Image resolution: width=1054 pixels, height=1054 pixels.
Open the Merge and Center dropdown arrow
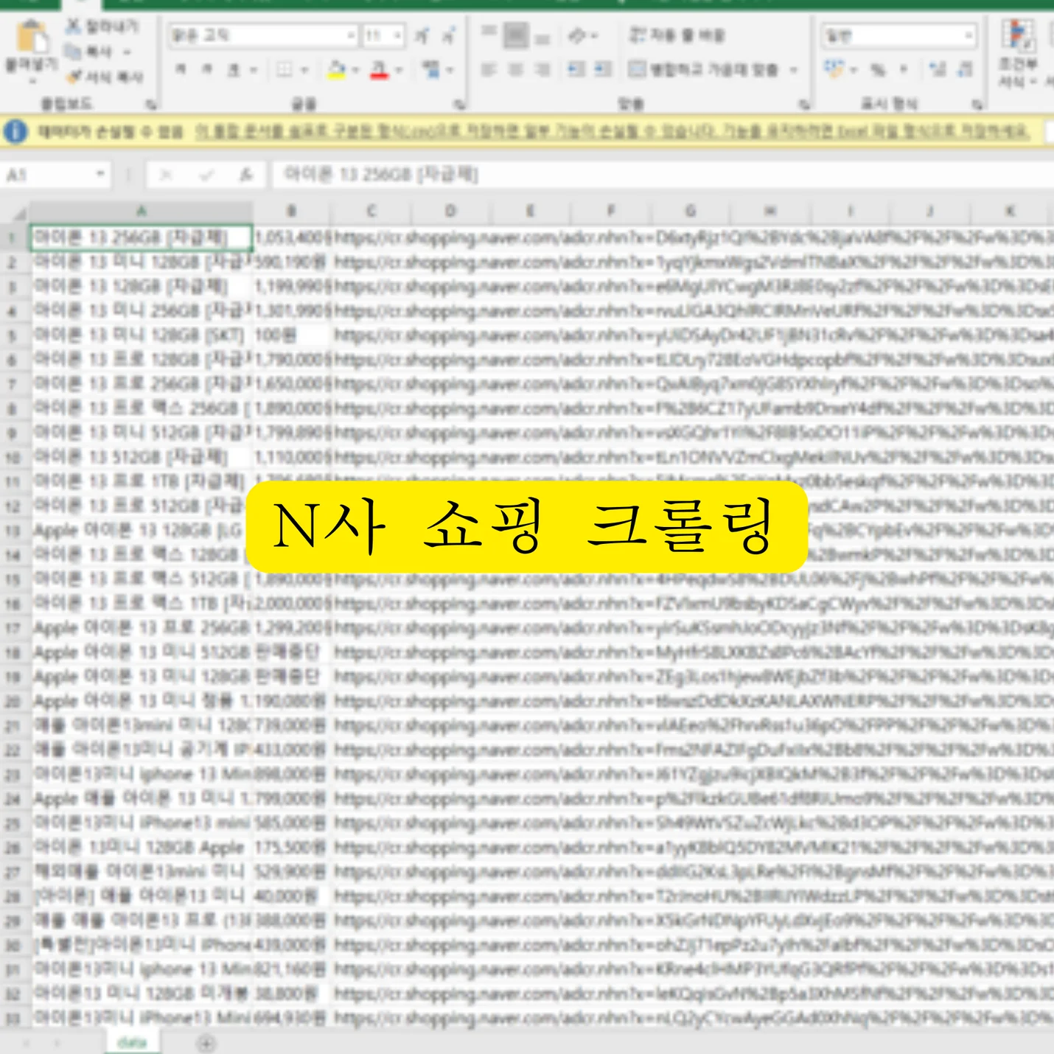794,70
